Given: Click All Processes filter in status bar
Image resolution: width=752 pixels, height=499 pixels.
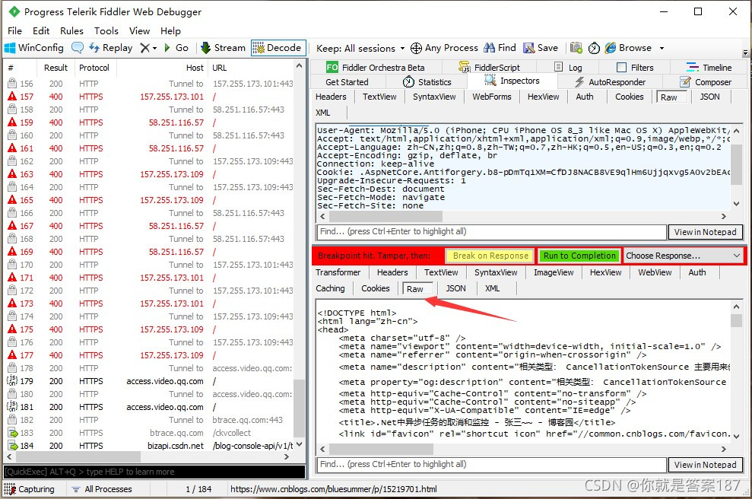Looking at the screenshot, I should click(102, 489).
